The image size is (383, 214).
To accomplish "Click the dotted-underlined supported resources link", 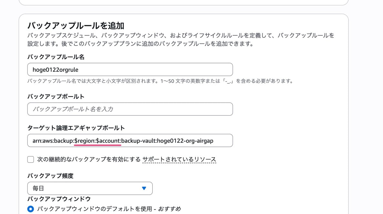I will point(179,159).
